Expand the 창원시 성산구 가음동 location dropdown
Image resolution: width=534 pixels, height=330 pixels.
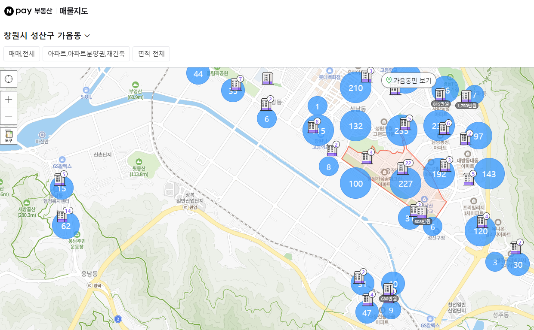pyautogui.click(x=47, y=36)
